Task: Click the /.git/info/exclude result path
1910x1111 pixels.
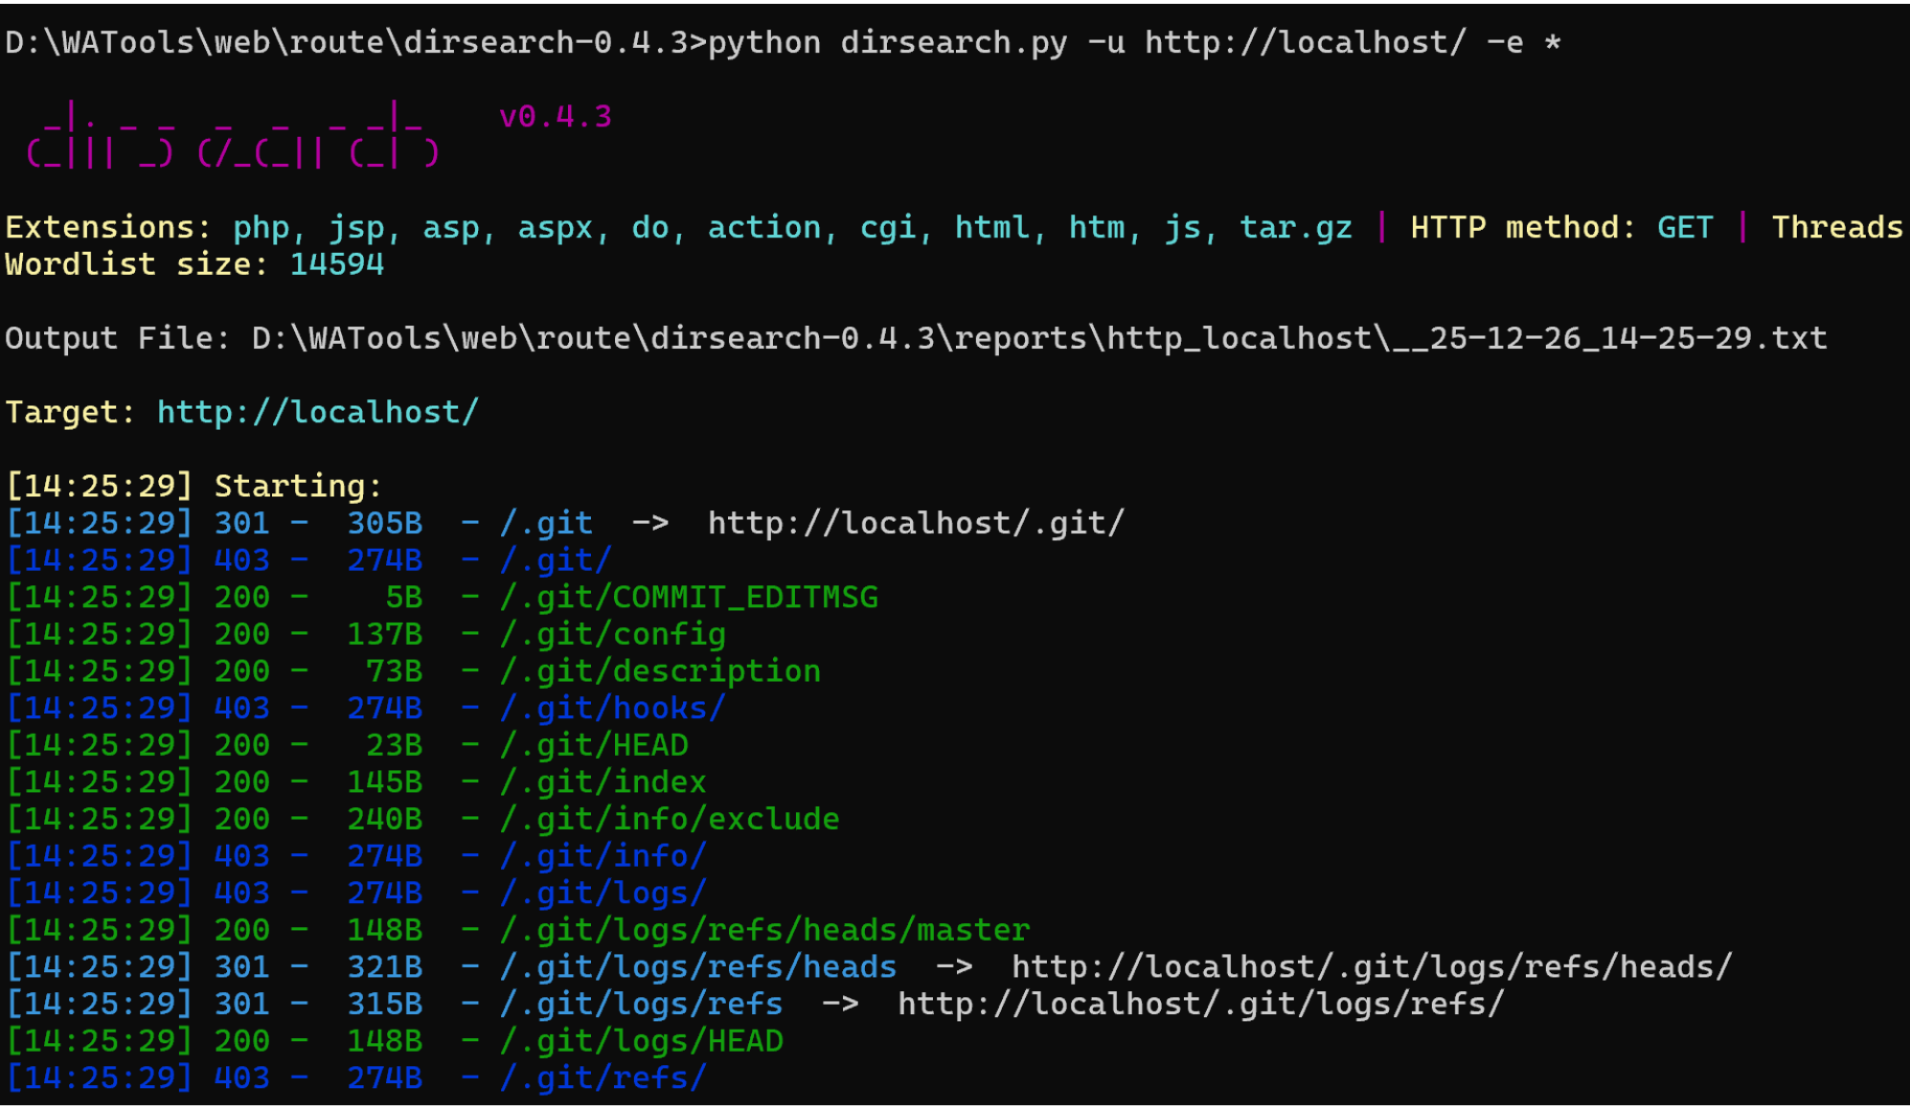Action: pos(669,819)
